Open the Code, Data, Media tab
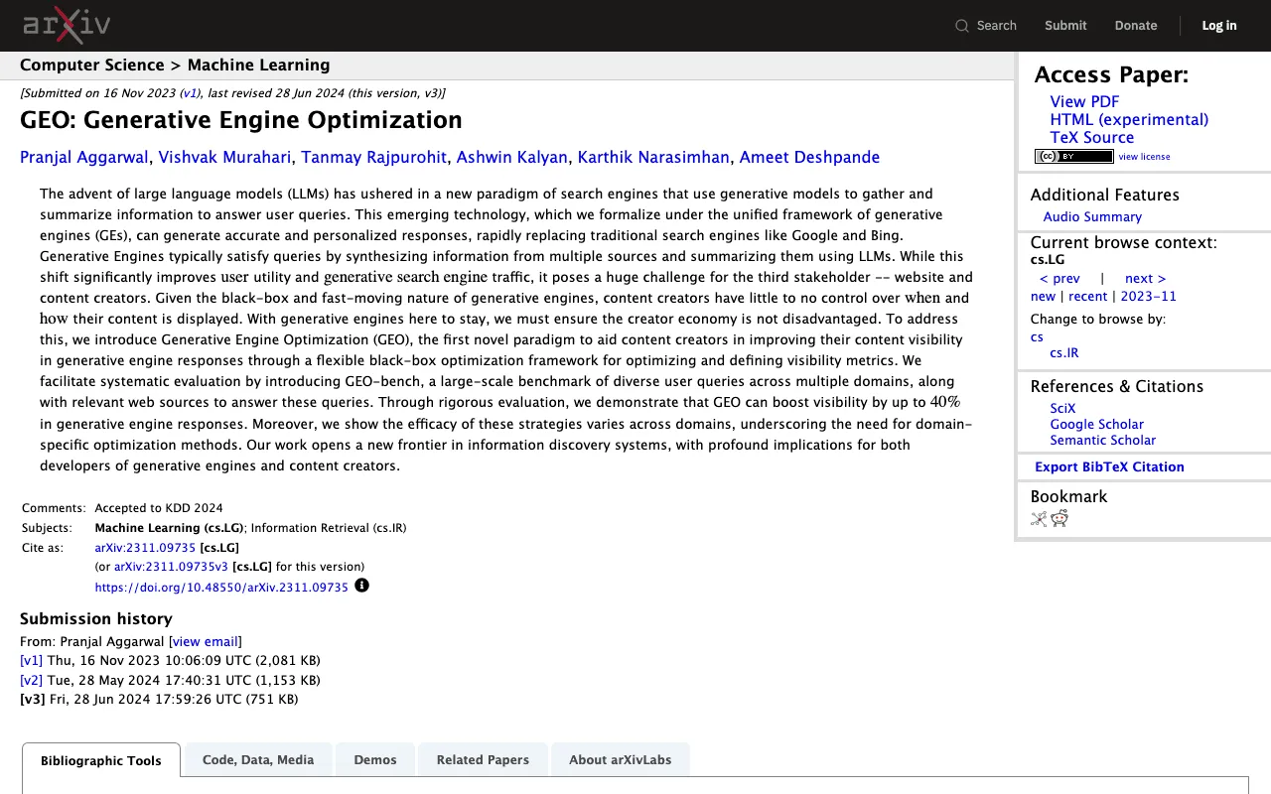Screen dimensions: 1271x794 (x=258, y=759)
